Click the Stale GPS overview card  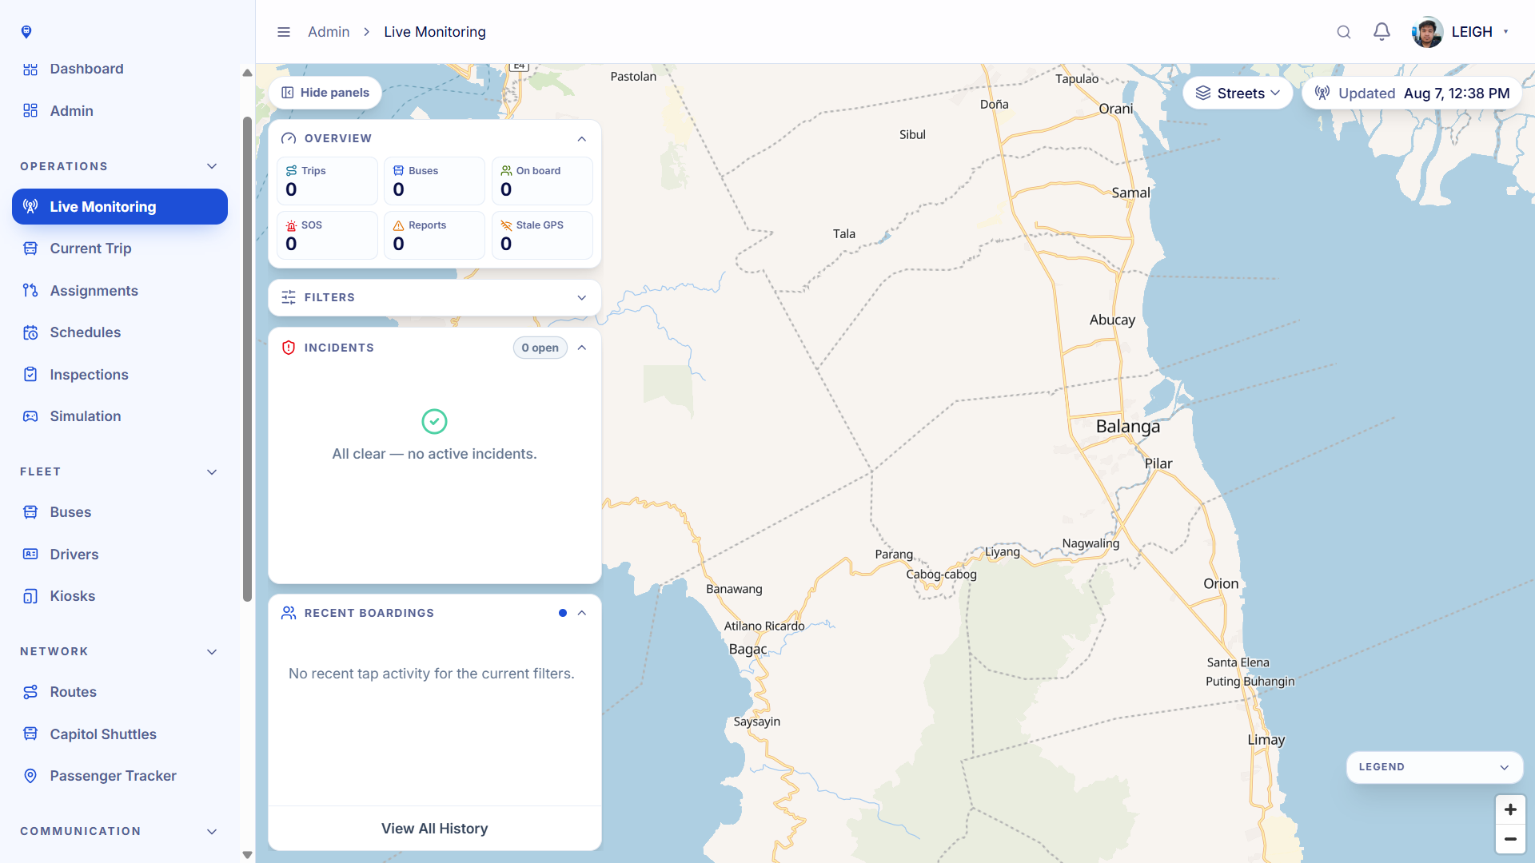point(542,236)
